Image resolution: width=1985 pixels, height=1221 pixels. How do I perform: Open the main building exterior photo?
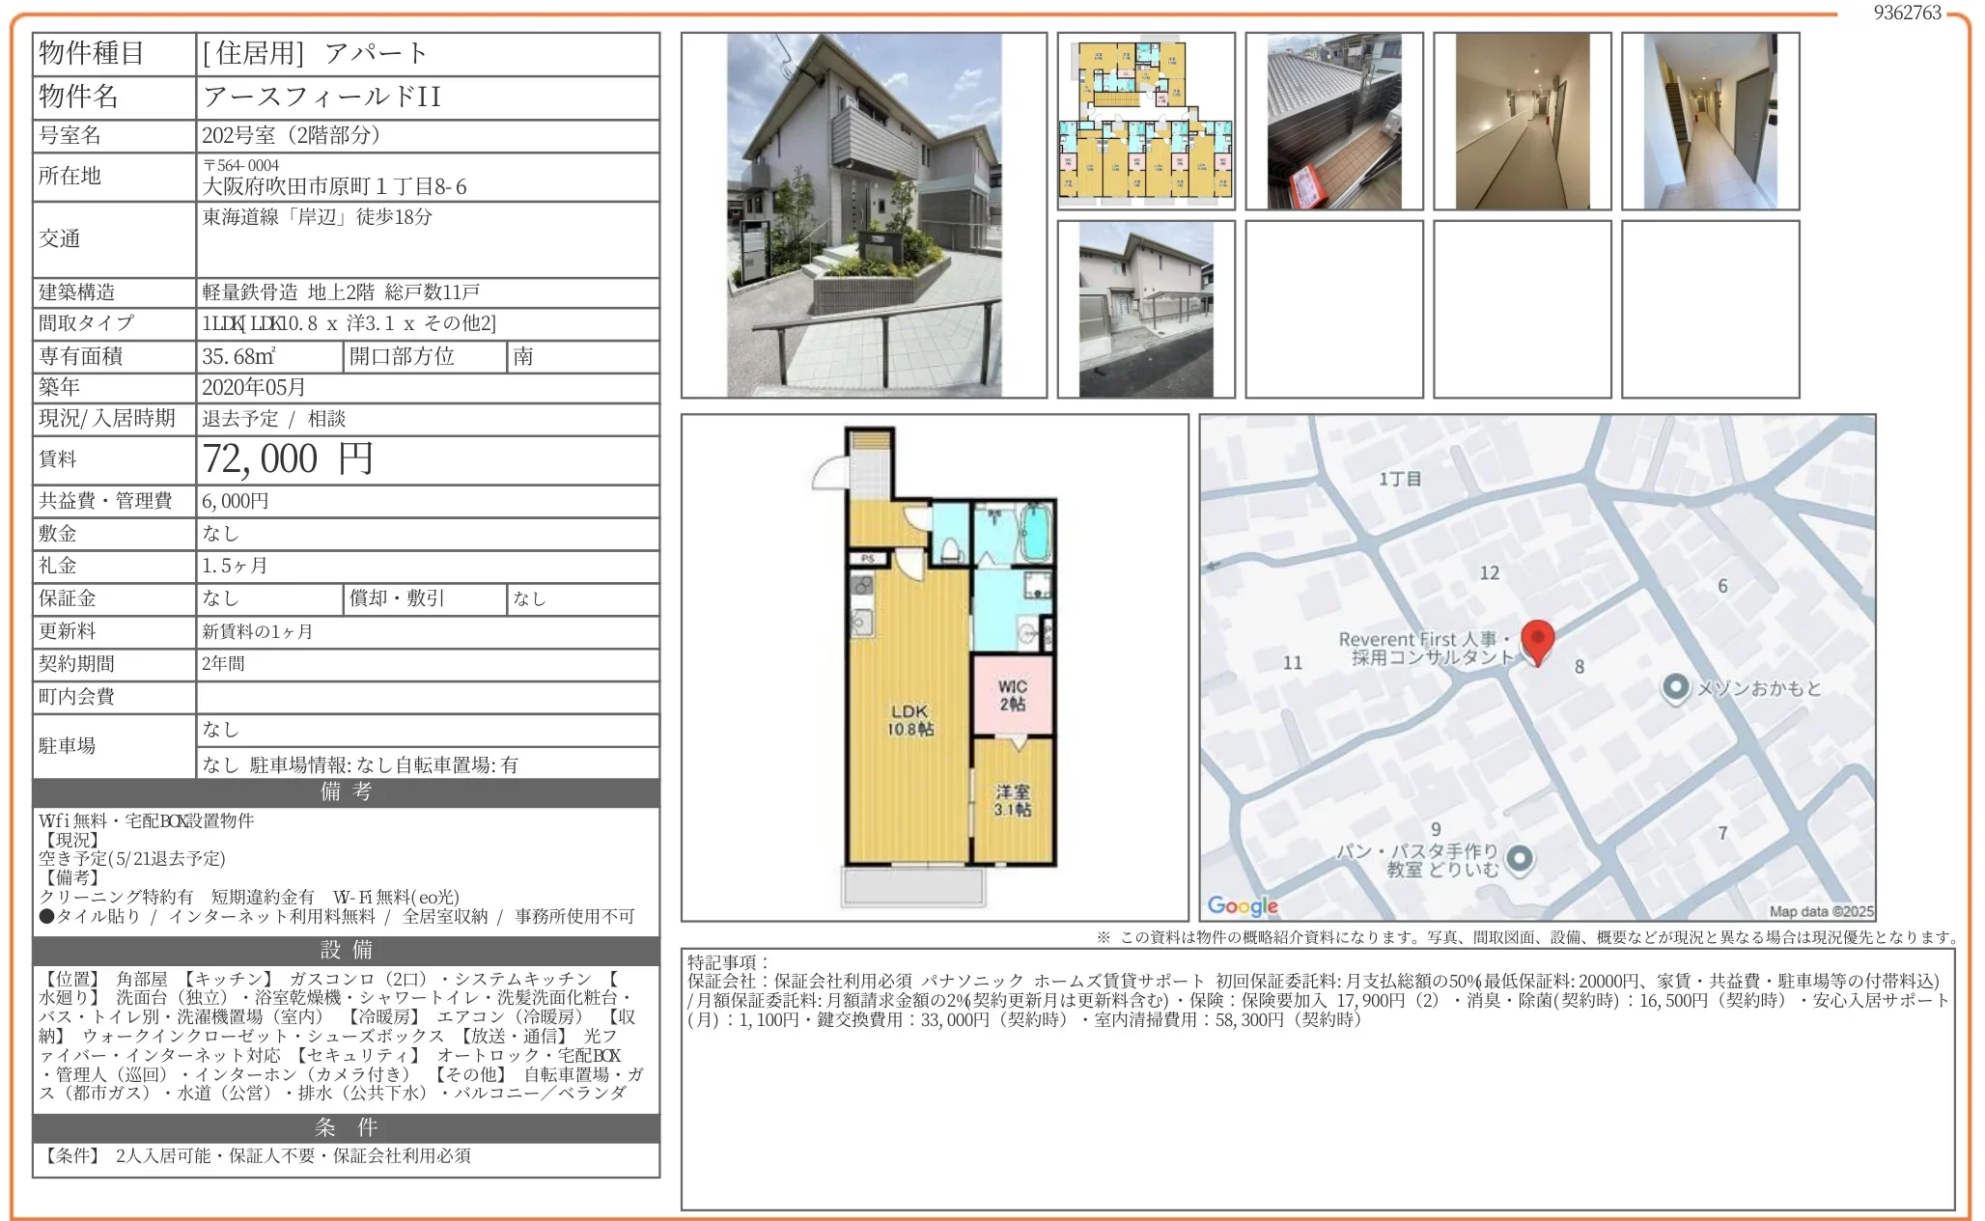click(863, 215)
